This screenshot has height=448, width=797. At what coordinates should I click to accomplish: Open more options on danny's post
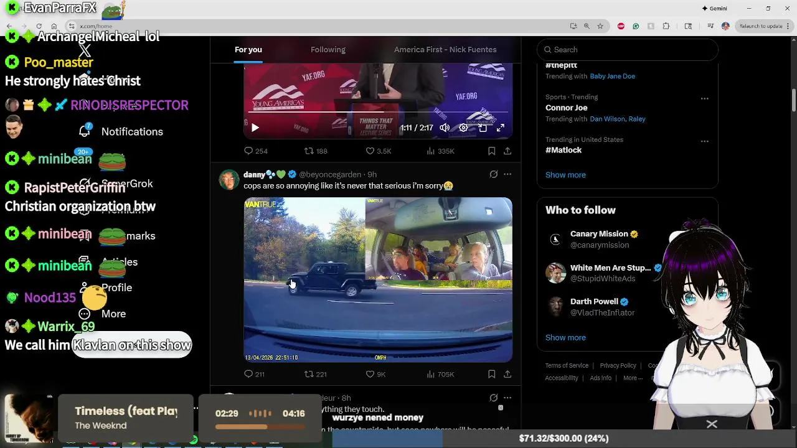(507, 174)
